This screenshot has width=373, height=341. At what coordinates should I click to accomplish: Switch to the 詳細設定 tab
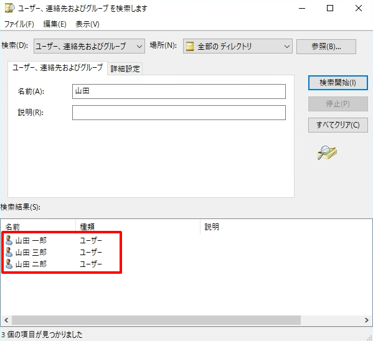(125, 69)
